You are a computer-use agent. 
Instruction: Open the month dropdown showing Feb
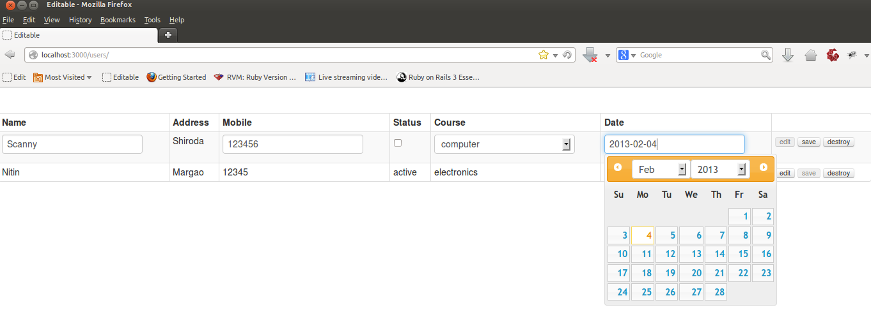(660, 169)
